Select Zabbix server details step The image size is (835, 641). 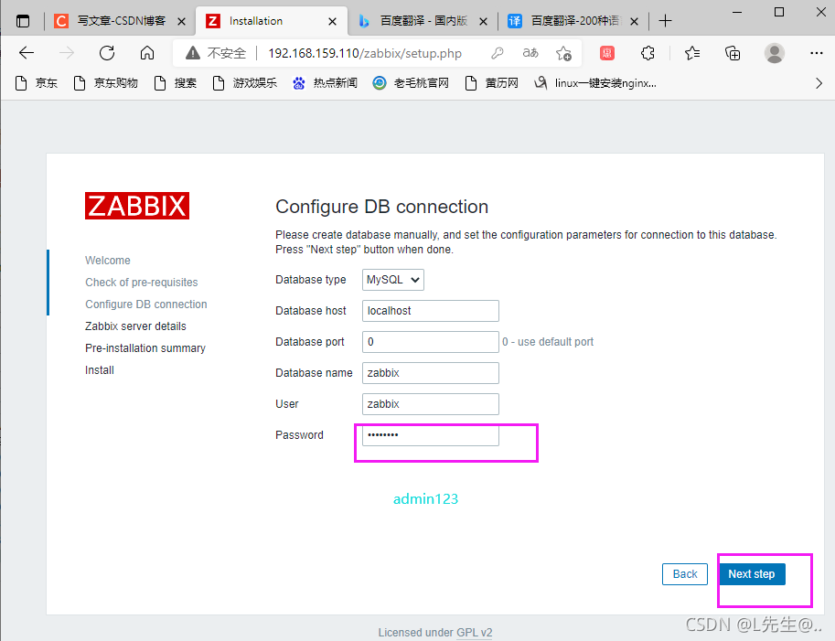[135, 326]
